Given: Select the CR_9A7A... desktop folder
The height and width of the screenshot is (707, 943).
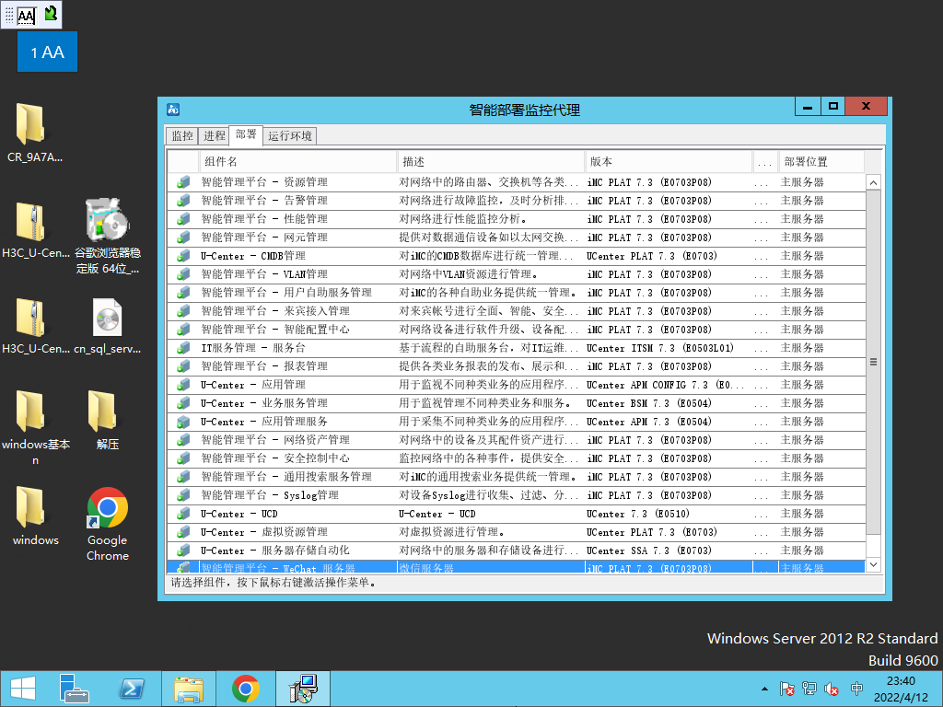Looking at the screenshot, I should (35, 133).
